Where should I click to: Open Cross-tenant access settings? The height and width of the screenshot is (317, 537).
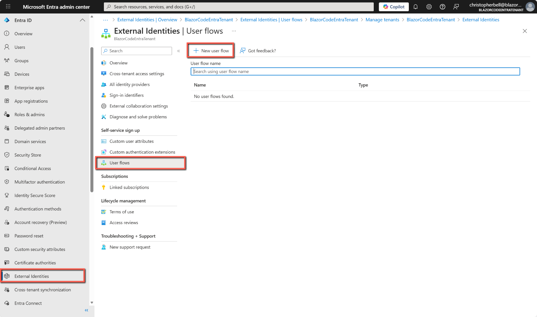pos(137,74)
